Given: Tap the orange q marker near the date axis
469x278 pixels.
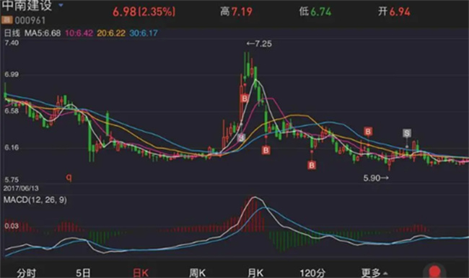Looking at the screenshot, I should tap(69, 177).
